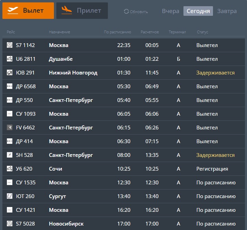
Task: Show tomorrow's flights with Завтра
Action: click(227, 11)
